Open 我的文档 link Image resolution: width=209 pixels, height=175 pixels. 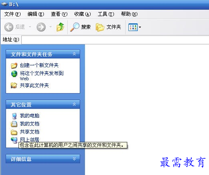pos(29,124)
